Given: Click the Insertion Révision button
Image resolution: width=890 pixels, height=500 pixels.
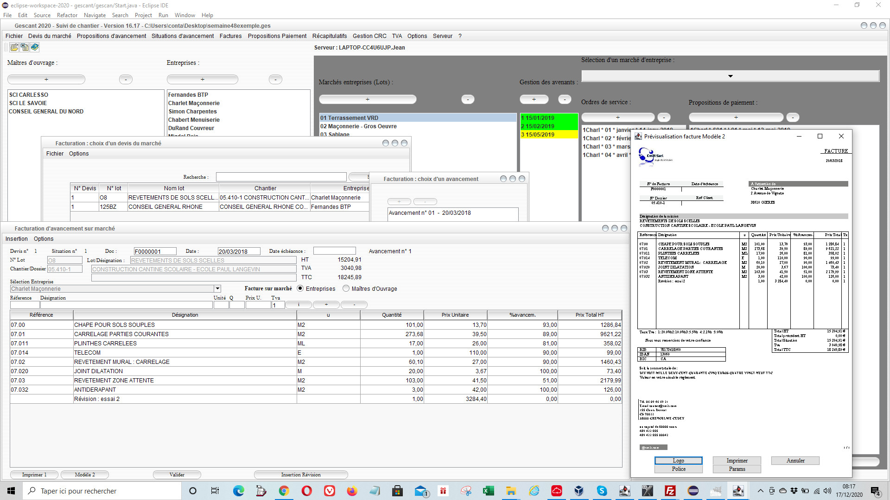Looking at the screenshot, I should pos(301,475).
